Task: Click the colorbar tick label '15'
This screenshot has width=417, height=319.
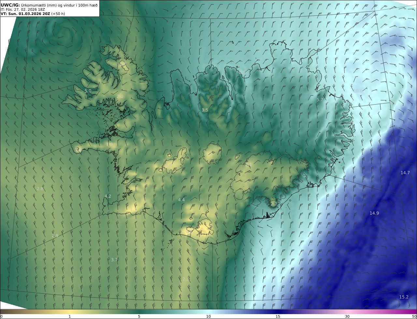Action: tap(278, 316)
